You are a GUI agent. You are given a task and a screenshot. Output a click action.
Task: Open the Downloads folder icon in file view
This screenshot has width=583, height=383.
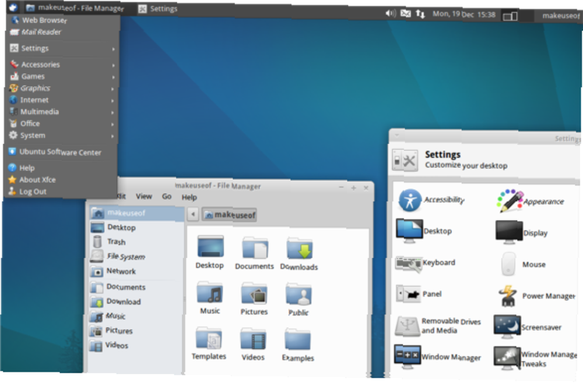pos(299,249)
